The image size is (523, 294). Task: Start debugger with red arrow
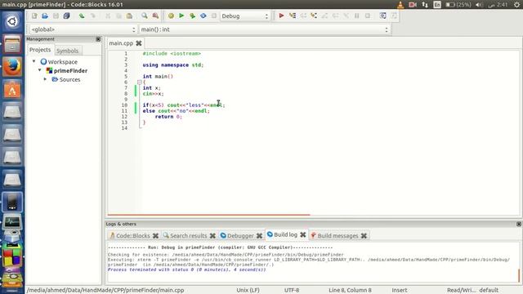point(281,16)
